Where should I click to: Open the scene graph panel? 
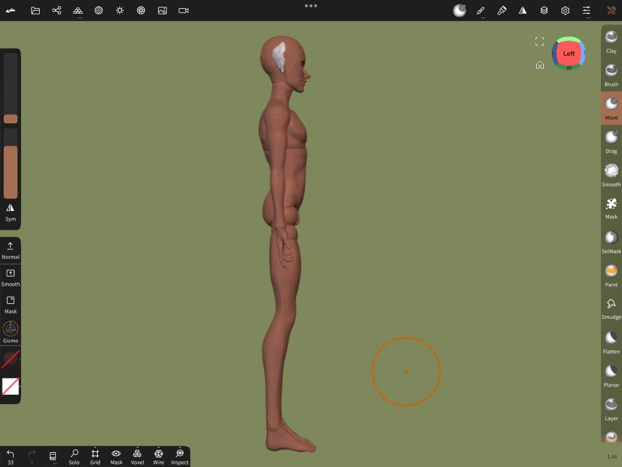(x=57, y=10)
